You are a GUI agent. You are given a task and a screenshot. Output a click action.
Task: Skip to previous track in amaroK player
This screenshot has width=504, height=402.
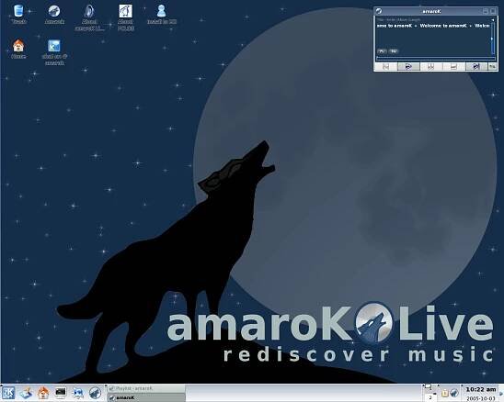click(x=385, y=66)
